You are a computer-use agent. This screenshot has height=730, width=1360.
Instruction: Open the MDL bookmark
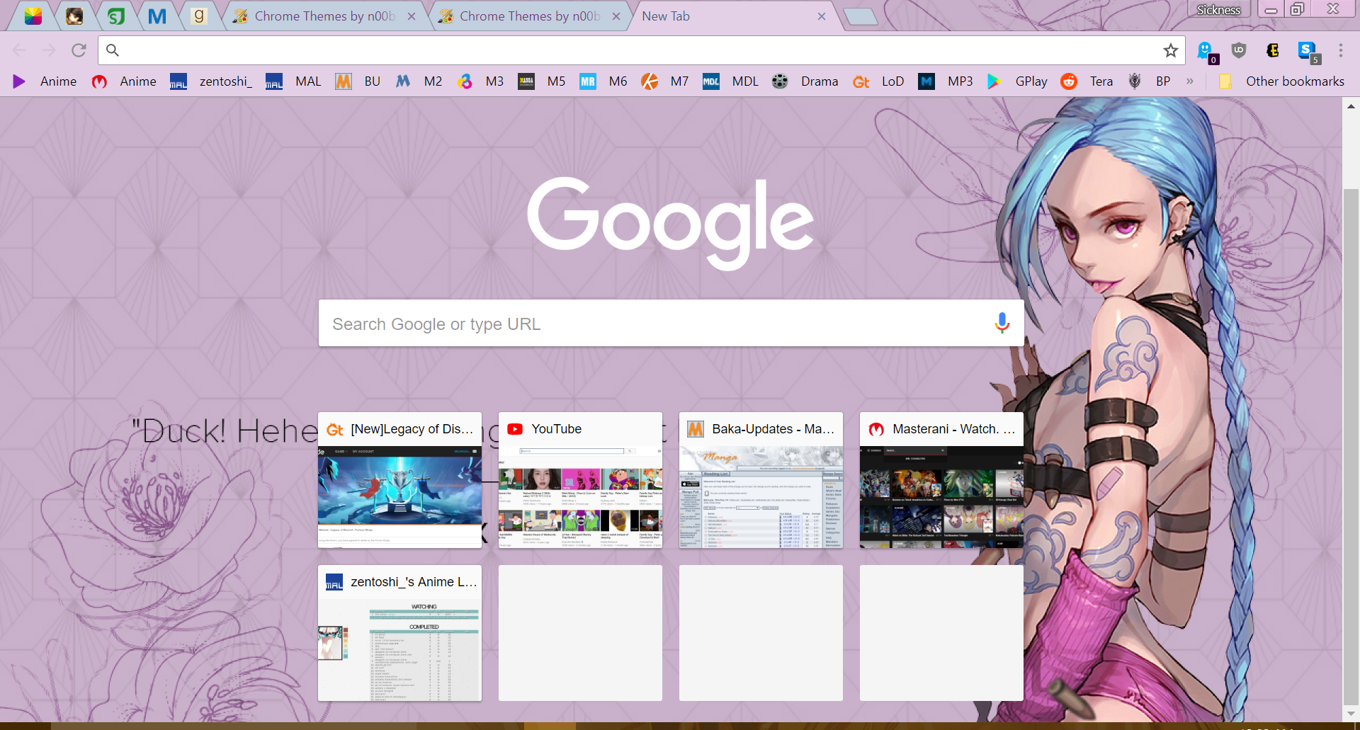click(x=731, y=81)
